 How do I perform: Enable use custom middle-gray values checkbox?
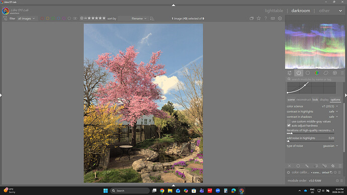289,122
